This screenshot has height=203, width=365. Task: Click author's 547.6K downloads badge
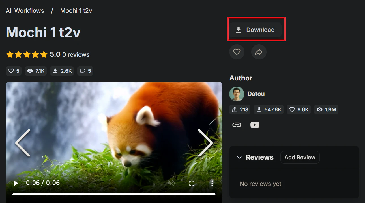tap(269, 110)
